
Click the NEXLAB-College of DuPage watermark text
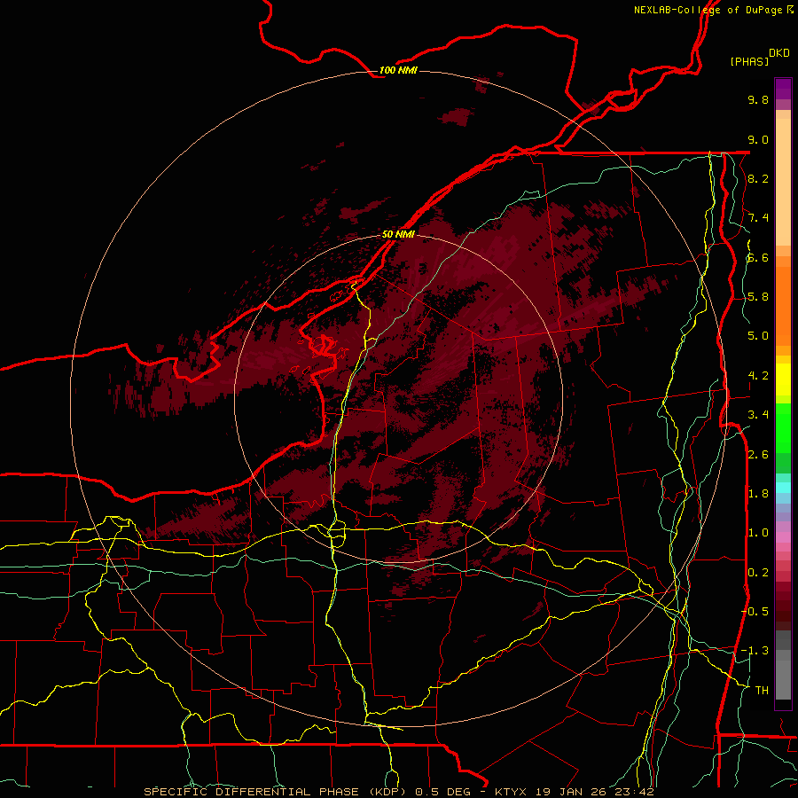pyautogui.click(x=713, y=10)
